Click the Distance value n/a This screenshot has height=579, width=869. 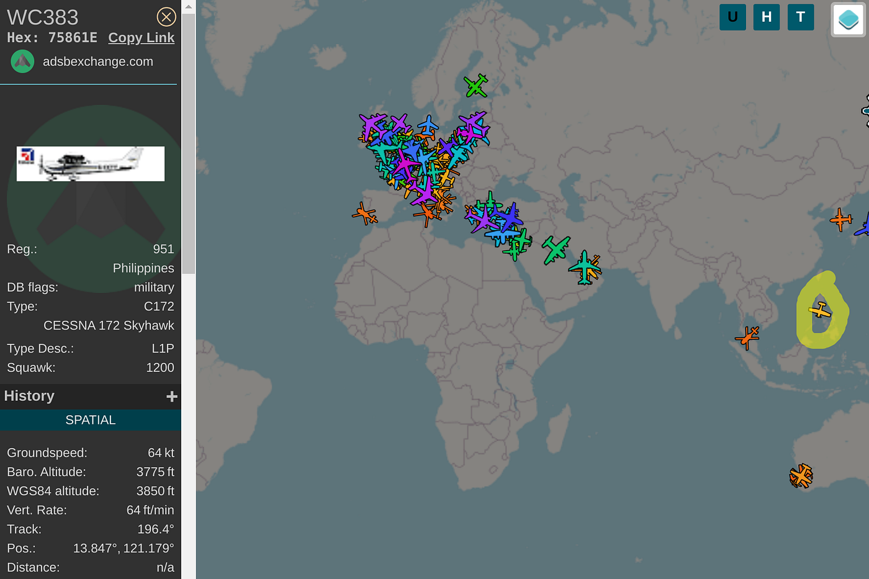coord(165,568)
